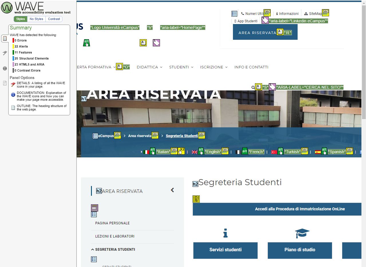
Task: Click the green alt icon next to the Italian flag
Action: click(153, 151)
